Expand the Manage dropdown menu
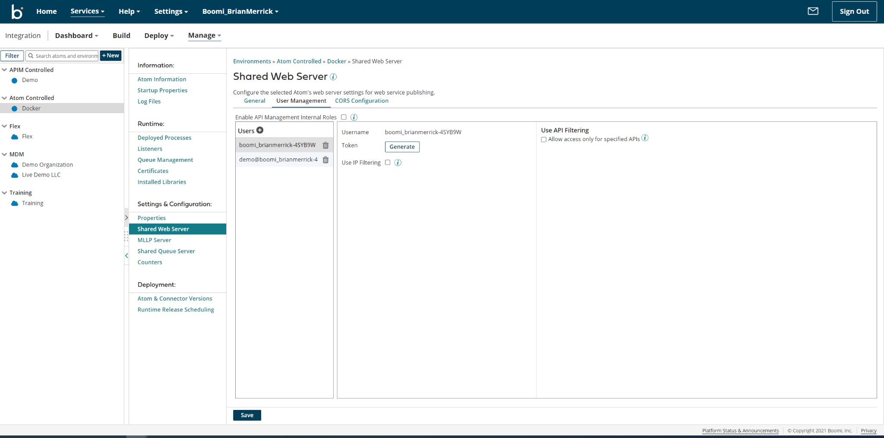The height and width of the screenshot is (438, 884). [x=204, y=35]
